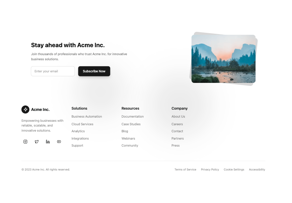Open the Webinars link
This screenshot has width=292, height=203.
click(128, 138)
